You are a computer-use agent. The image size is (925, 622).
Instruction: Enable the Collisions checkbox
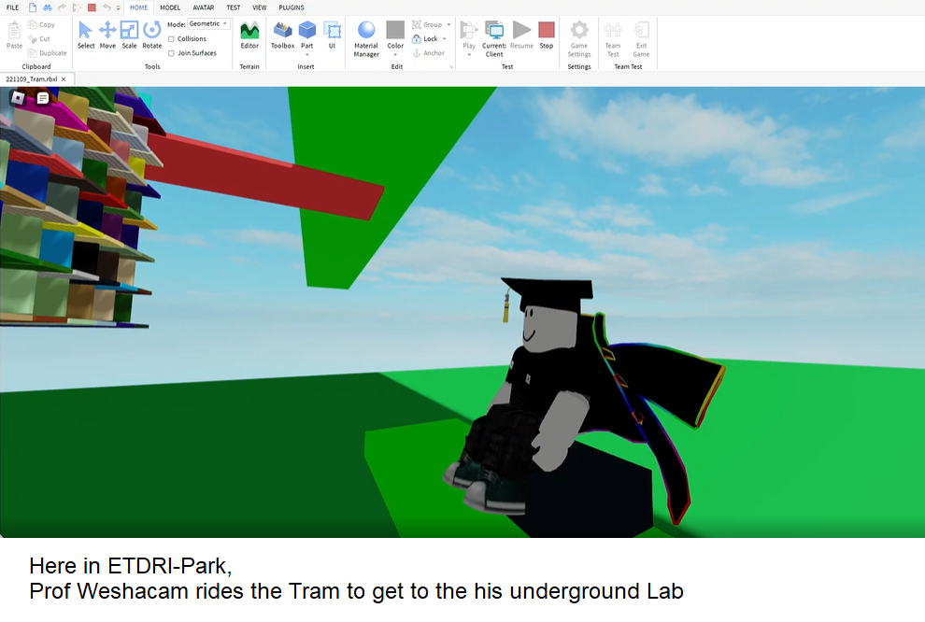pyautogui.click(x=171, y=39)
